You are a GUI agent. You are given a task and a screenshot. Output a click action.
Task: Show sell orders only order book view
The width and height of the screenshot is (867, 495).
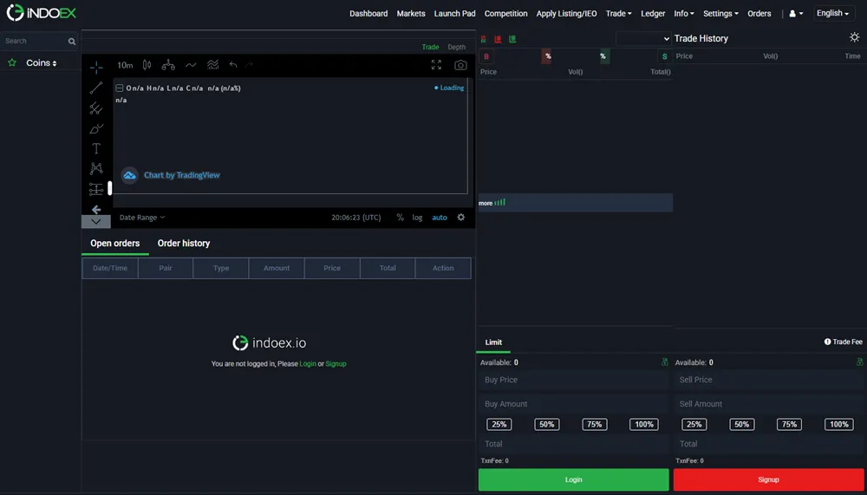[x=498, y=39]
